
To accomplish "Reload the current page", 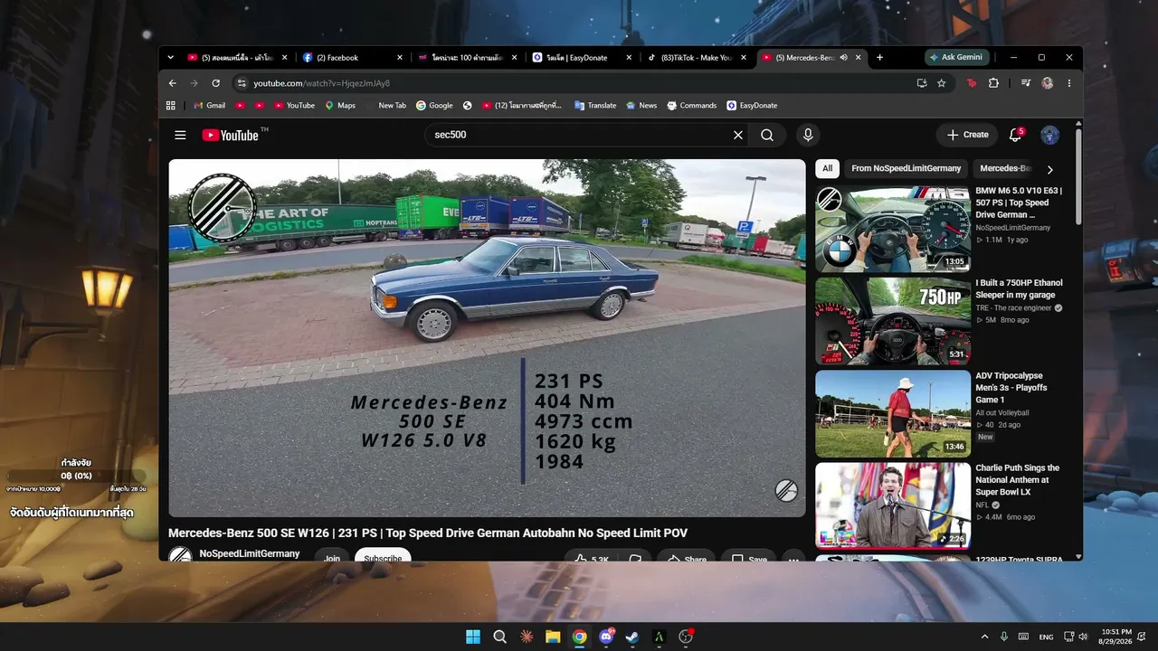I will [215, 83].
